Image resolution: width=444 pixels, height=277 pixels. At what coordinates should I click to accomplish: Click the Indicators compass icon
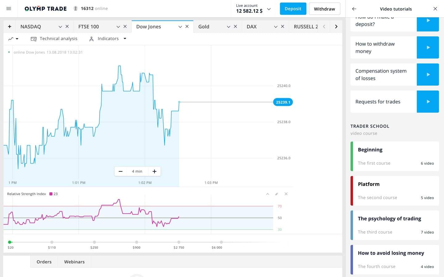click(x=91, y=39)
